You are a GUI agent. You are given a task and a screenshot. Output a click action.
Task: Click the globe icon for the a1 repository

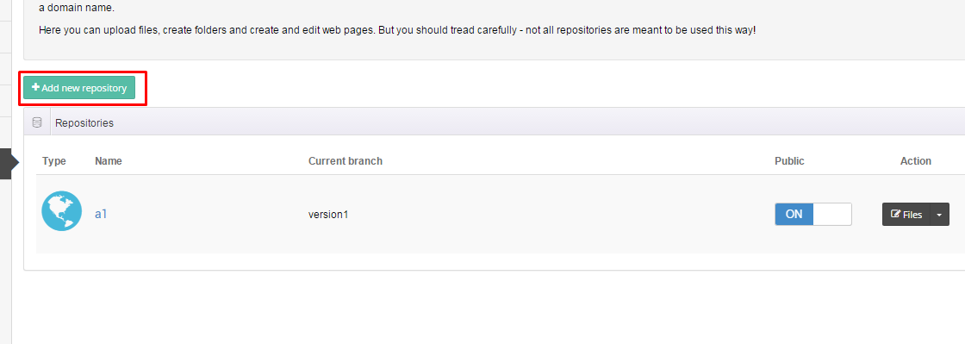click(61, 211)
